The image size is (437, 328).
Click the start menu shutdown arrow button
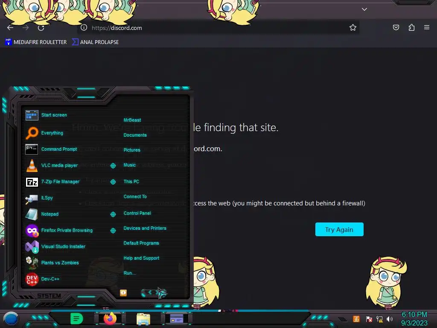point(162,293)
